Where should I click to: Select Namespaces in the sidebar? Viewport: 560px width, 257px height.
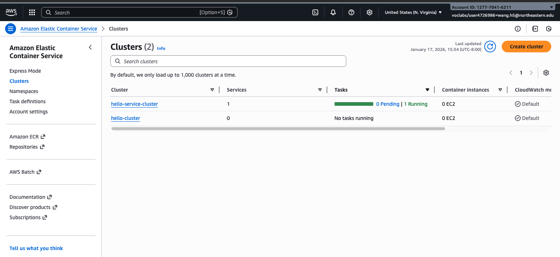[24, 91]
